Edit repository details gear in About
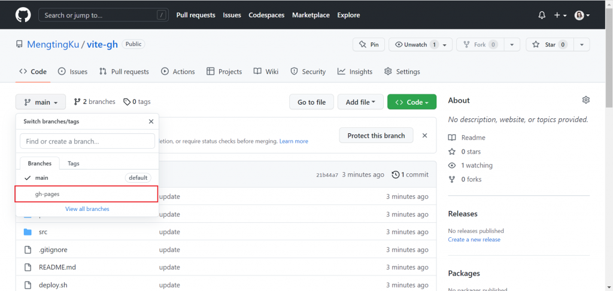 pyautogui.click(x=585, y=100)
